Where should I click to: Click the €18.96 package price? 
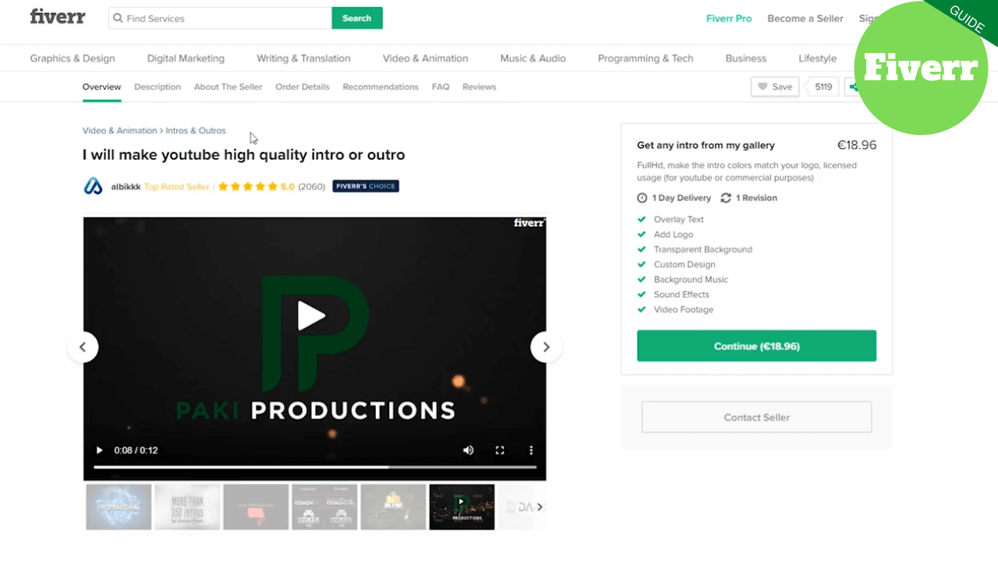click(x=857, y=145)
